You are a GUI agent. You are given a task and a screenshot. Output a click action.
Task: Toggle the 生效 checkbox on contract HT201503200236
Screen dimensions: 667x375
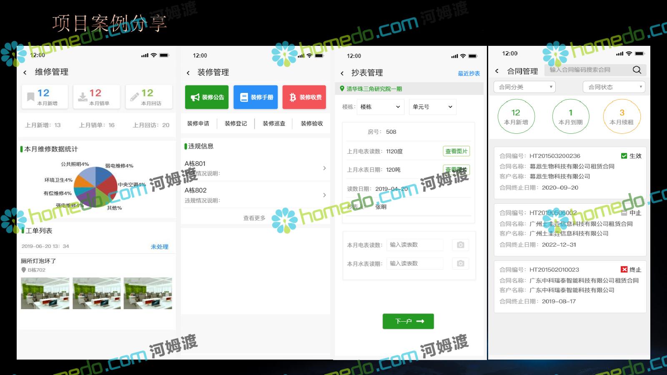tap(624, 156)
